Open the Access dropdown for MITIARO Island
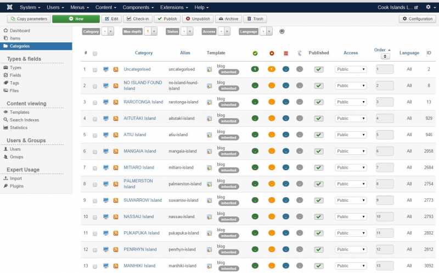The height and width of the screenshot is (273, 439). click(x=351, y=168)
